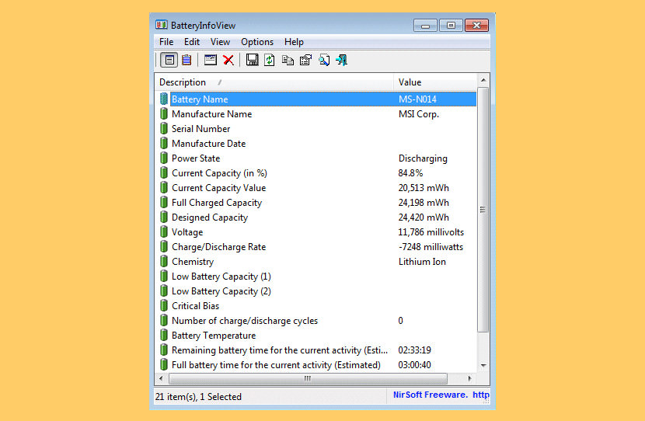Select Remaining battery time row

pyautogui.click(x=316, y=350)
